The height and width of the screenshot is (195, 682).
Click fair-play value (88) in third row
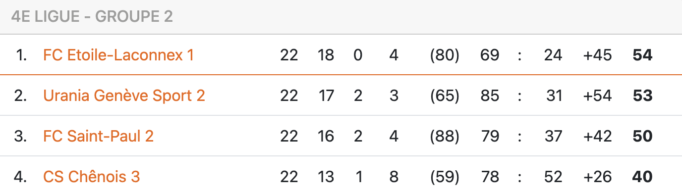[x=445, y=136]
